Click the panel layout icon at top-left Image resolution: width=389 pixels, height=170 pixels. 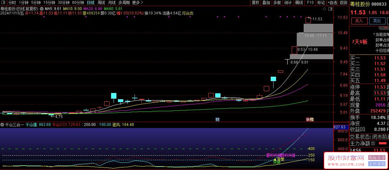pos(3,3)
